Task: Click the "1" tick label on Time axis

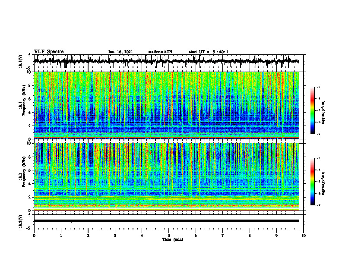Action: (x=61, y=236)
